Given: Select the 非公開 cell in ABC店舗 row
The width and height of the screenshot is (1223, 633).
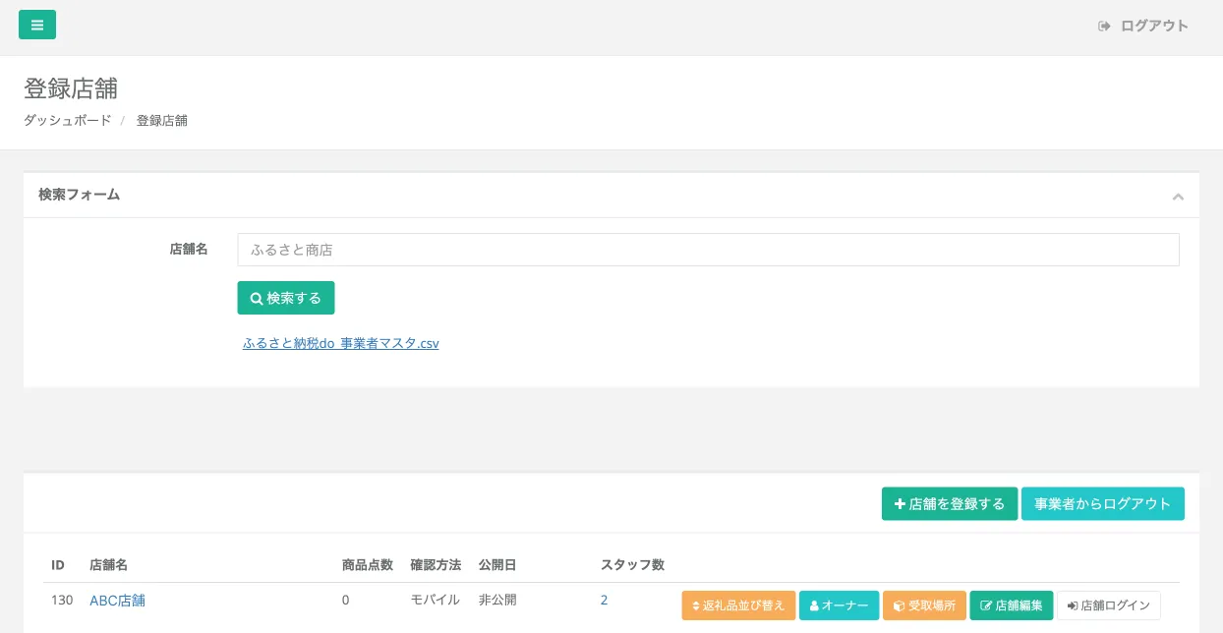Looking at the screenshot, I should pyautogui.click(x=497, y=600).
